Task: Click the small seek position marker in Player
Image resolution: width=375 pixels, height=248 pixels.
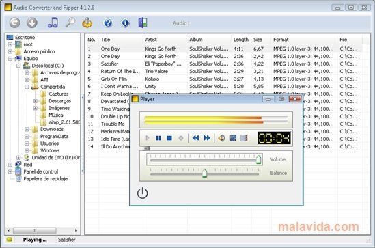Action: pyautogui.click(x=146, y=148)
